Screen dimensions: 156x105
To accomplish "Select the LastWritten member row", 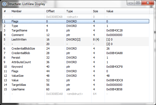I will (76, 39).
